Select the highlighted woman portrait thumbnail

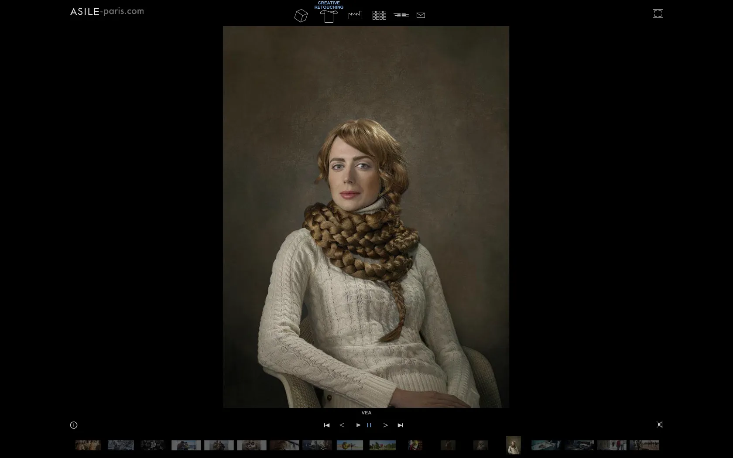pos(514,445)
